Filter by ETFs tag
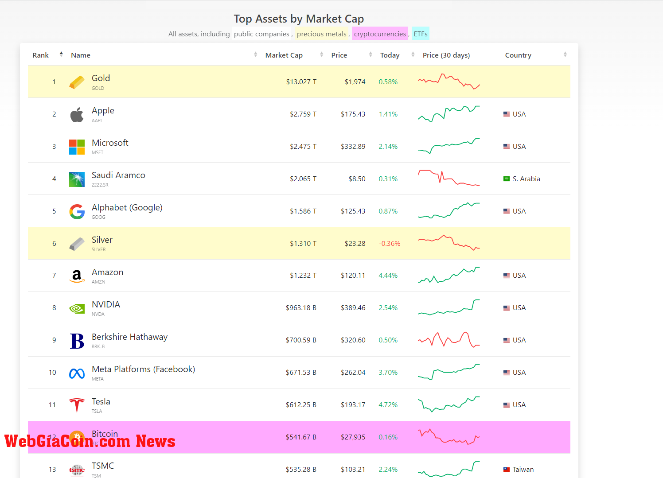The height and width of the screenshot is (478, 663). pos(421,34)
